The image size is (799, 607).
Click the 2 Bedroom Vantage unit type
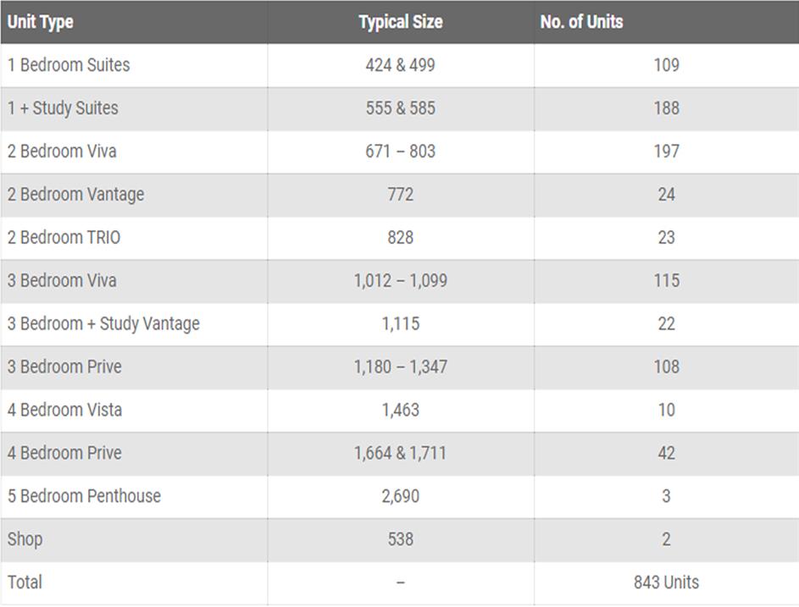click(x=75, y=195)
